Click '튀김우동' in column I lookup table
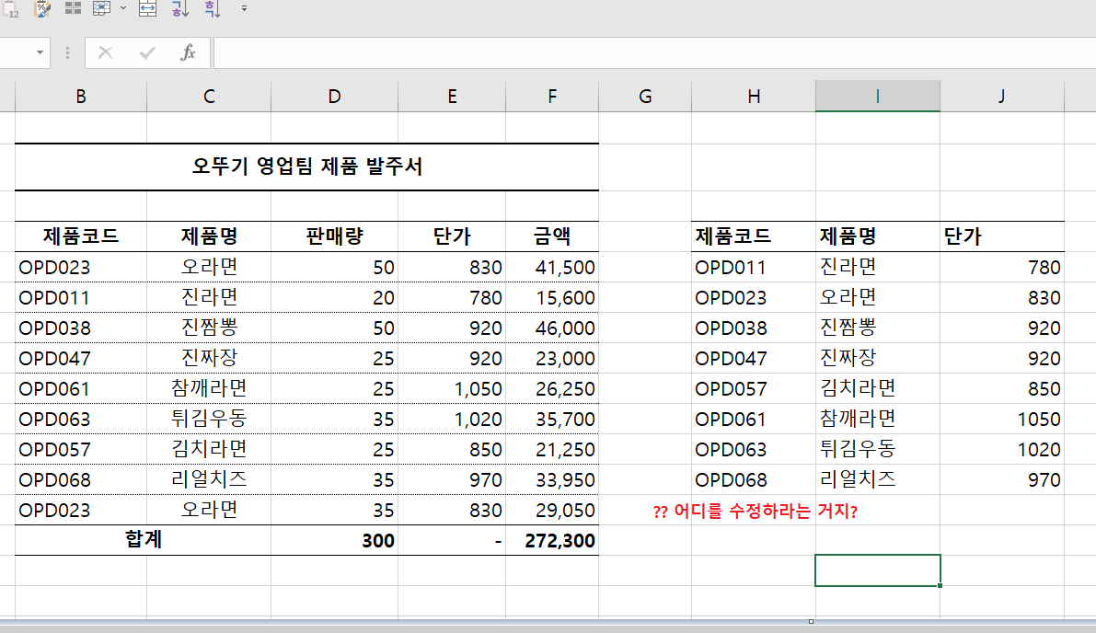 point(877,449)
